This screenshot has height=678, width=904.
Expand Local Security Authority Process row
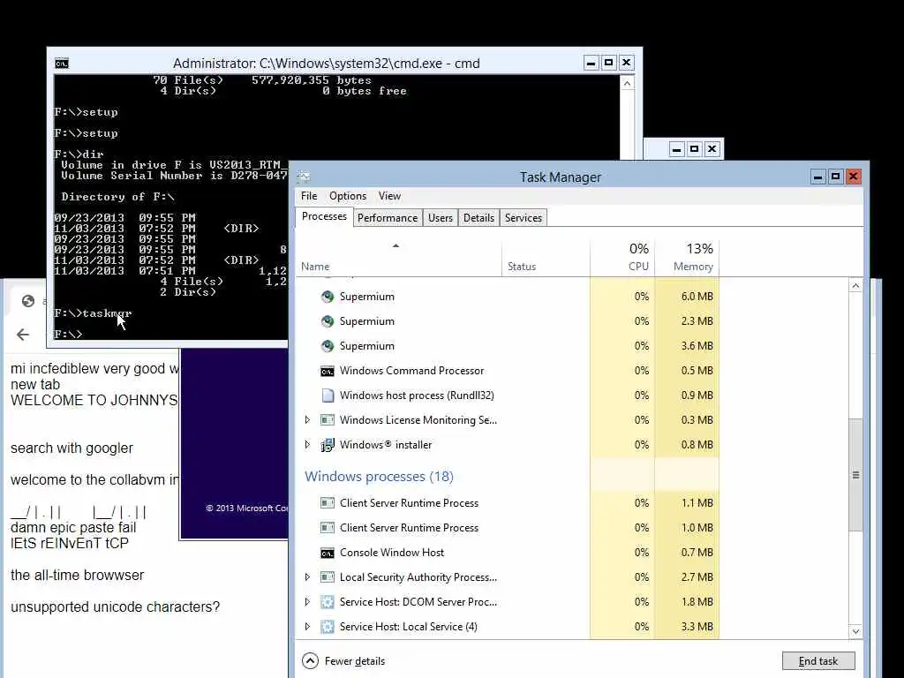[x=307, y=577]
